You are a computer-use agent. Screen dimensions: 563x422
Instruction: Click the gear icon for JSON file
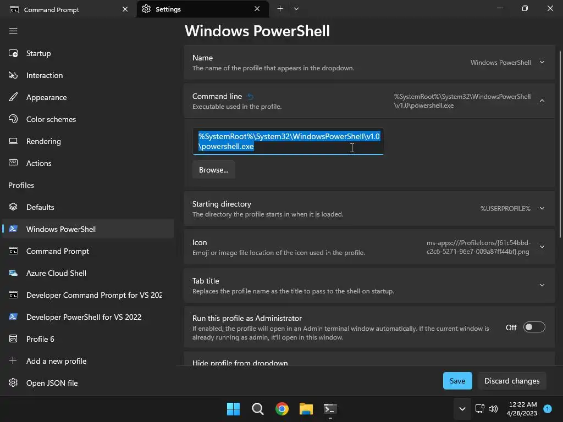coord(13,382)
